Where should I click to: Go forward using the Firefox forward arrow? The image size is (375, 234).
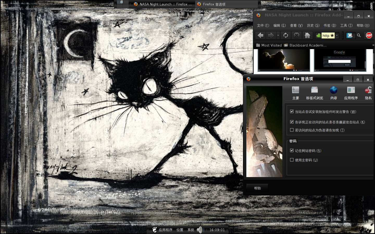[271, 35]
